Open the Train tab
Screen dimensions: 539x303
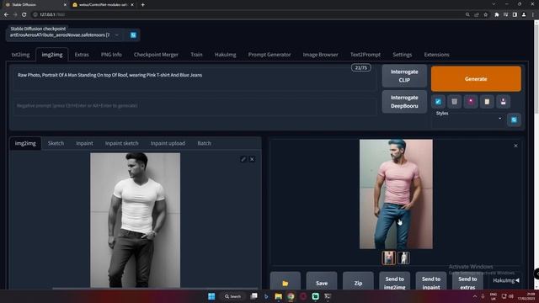coord(196,55)
